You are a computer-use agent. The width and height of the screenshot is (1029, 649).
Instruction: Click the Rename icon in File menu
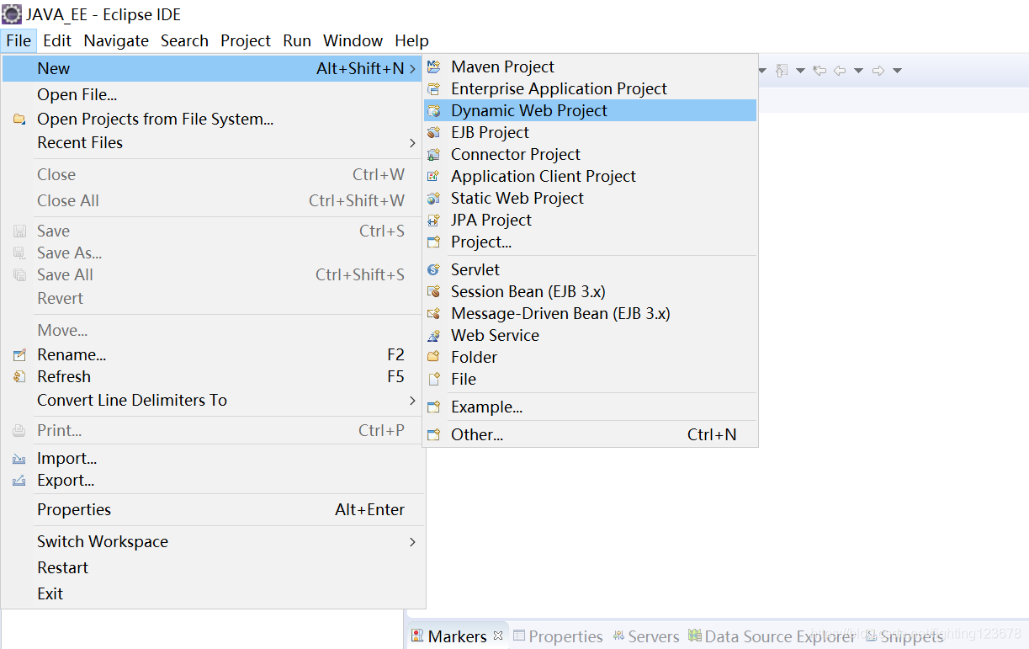click(x=19, y=355)
